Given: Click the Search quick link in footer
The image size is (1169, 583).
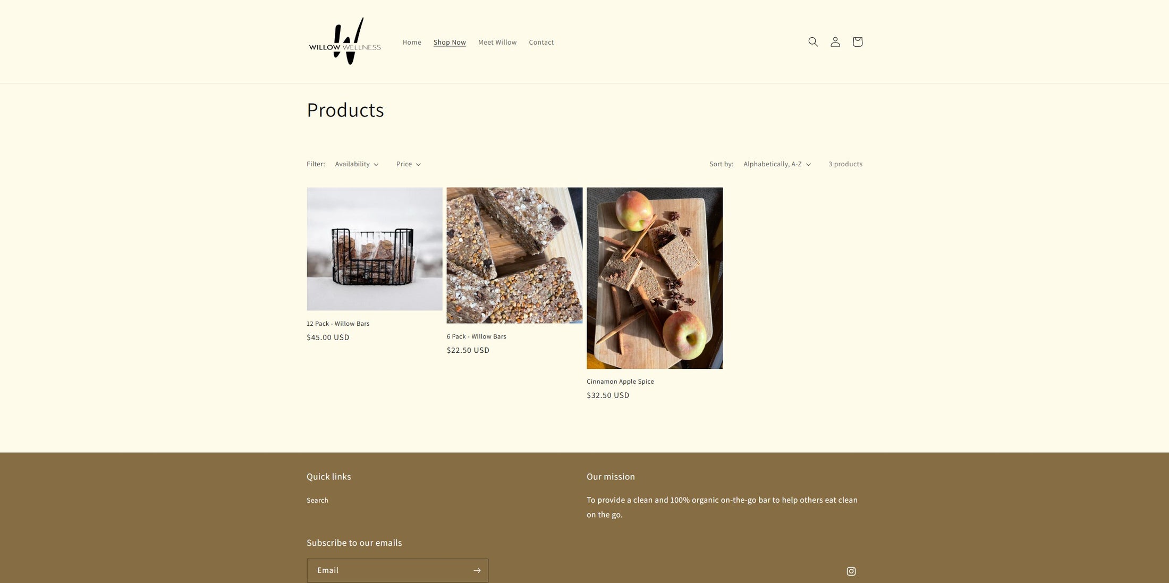Looking at the screenshot, I should point(317,501).
